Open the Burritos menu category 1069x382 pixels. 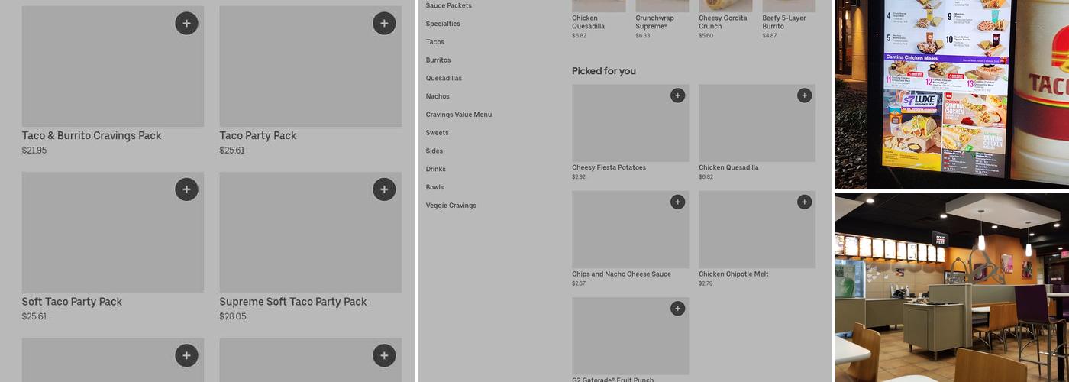[438, 60]
